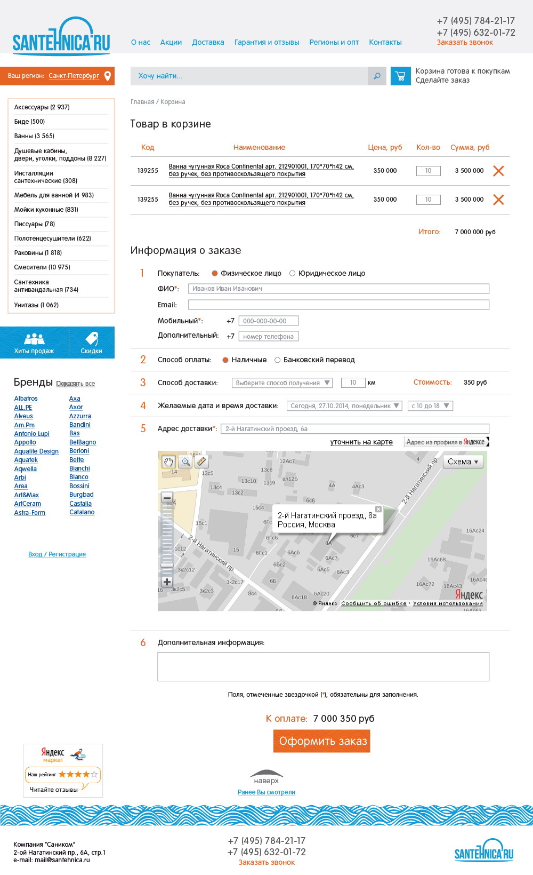Click Сообщить об ошибке on the map
Screen dimensions: 533x875
click(374, 603)
